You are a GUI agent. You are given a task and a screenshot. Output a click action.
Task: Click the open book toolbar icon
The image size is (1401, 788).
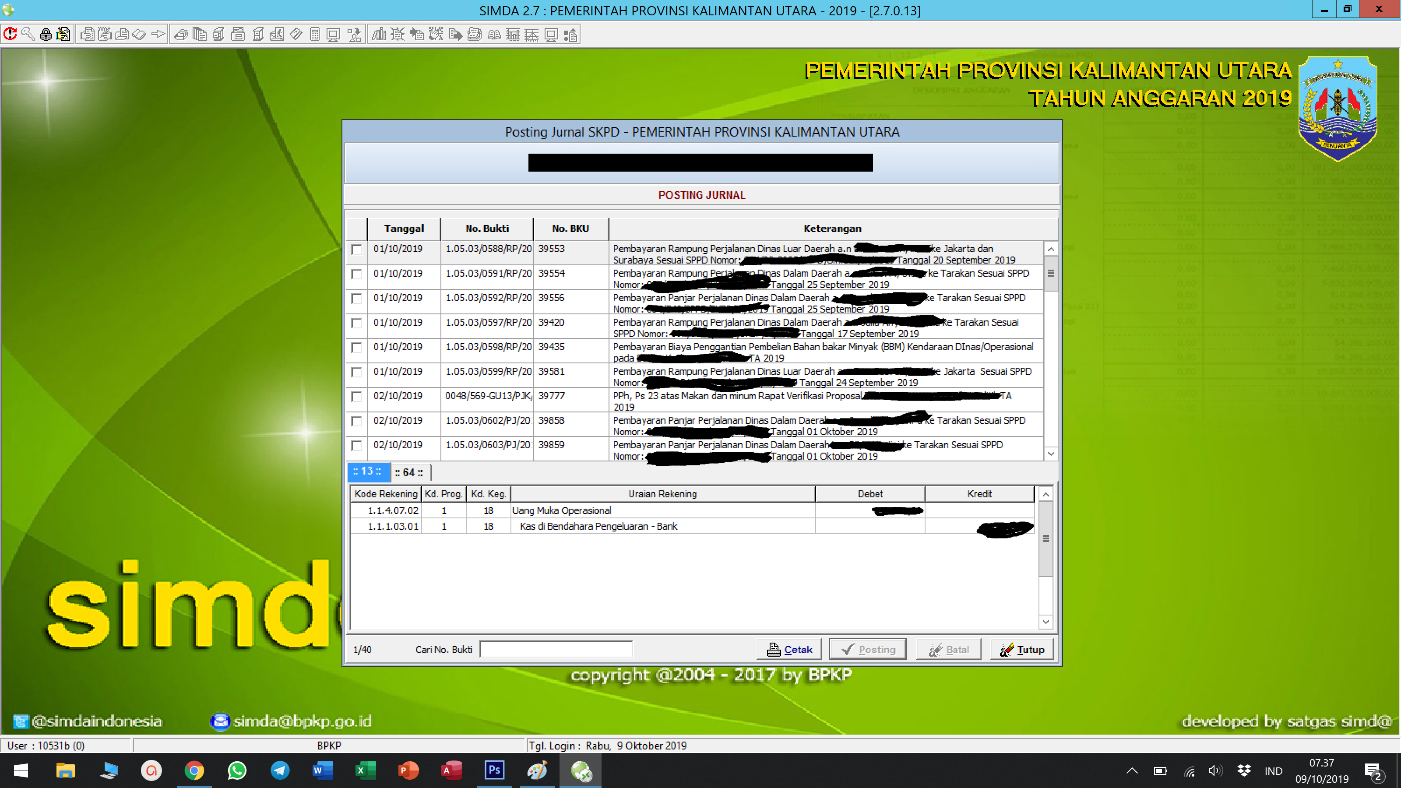pyautogui.click(x=494, y=35)
